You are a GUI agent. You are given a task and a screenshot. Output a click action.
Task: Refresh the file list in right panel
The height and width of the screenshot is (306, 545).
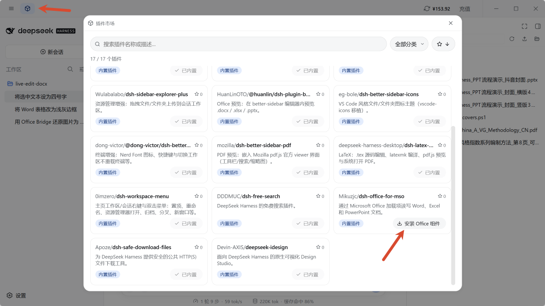coord(512,39)
